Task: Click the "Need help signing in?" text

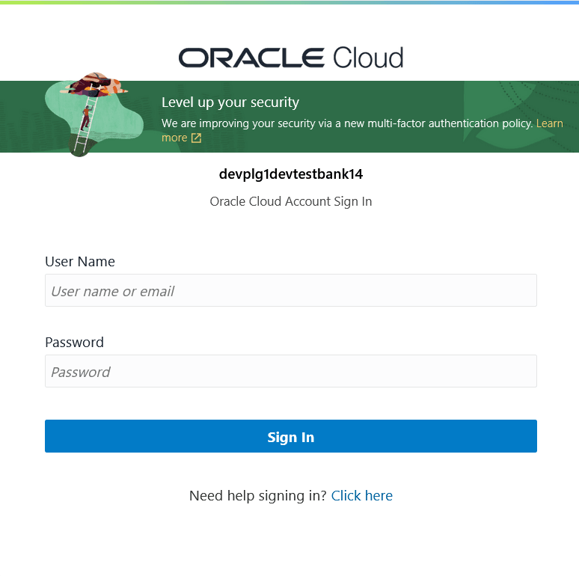Action: pyautogui.click(x=258, y=496)
